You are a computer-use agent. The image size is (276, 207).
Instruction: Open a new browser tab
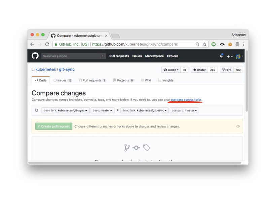coord(116,36)
